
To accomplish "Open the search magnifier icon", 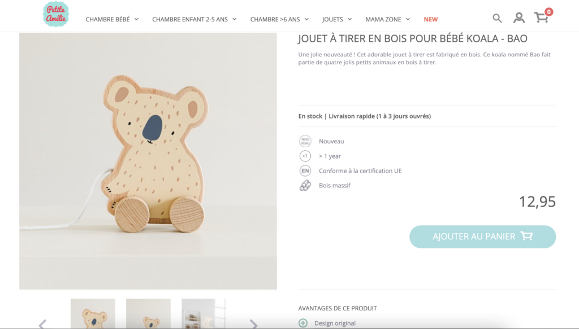I will [497, 18].
